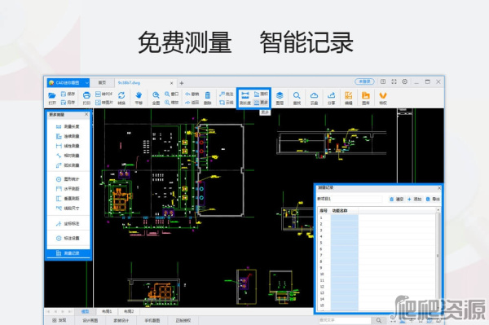489x325 pixels.
Task: Click the search button beside Find Text
Action: (x=379, y=320)
